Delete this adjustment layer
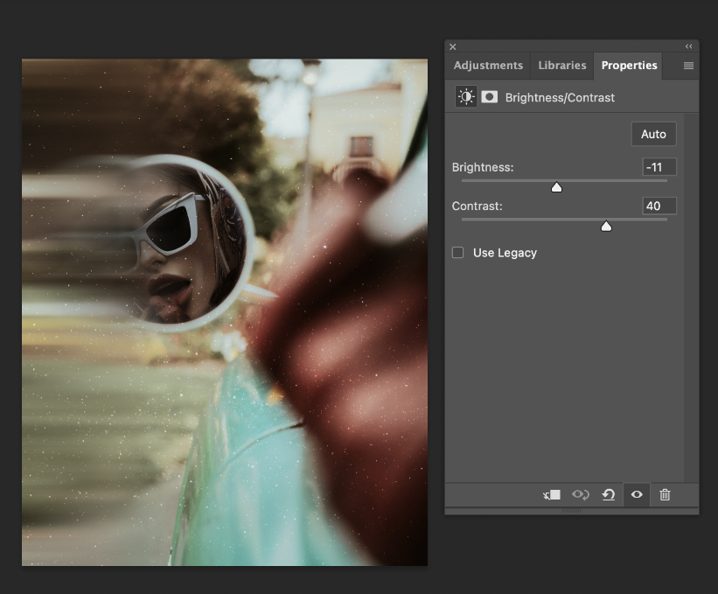The height and width of the screenshot is (594, 718). (665, 494)
